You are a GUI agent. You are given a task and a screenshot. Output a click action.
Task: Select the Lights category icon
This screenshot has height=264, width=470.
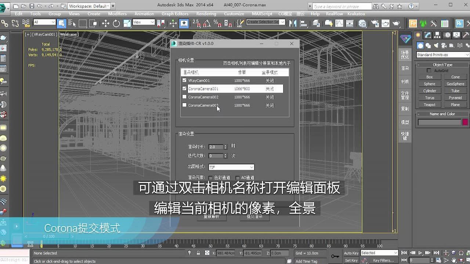tap(436, 45)
